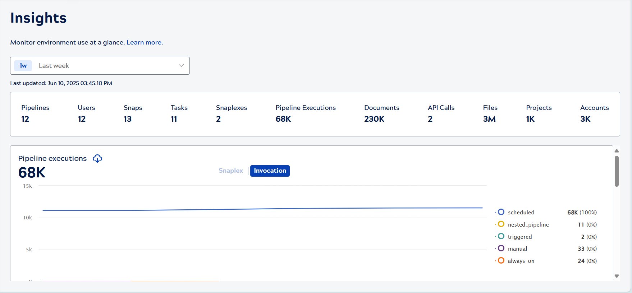Click the scroll up arrow
Viewport: 632px width, 293px height.
coord(617,151)
